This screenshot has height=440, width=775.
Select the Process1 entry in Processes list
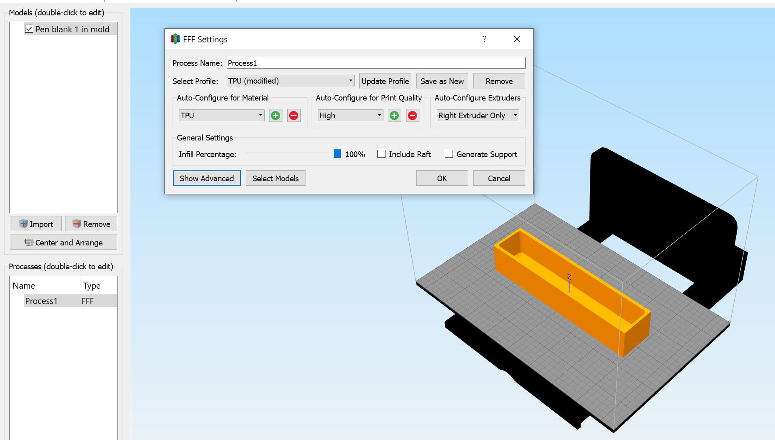tap(41, 301)
